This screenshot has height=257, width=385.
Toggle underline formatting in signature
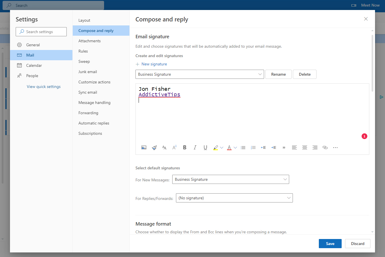(x=205, y=148)
